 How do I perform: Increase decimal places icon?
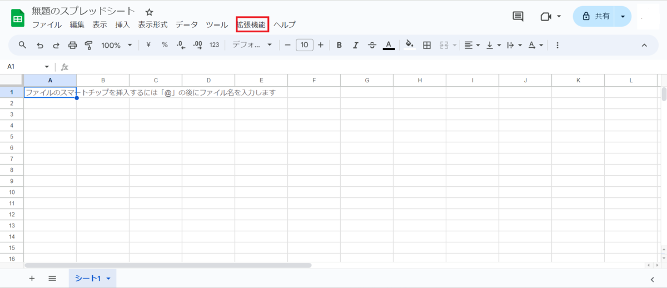(x=197, y=45)
